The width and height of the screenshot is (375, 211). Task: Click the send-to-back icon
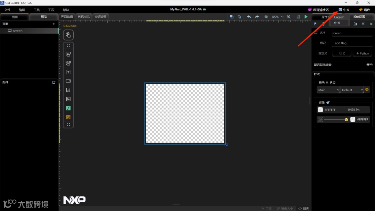(239, 17)
